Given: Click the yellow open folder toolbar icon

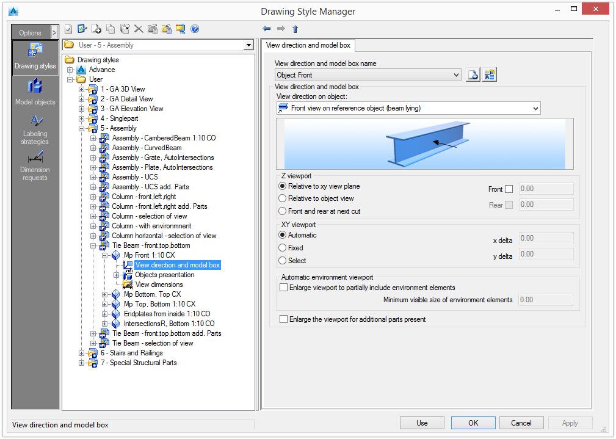Looking at the screenshot, I should pyautogui.click(x=167, y=29).
